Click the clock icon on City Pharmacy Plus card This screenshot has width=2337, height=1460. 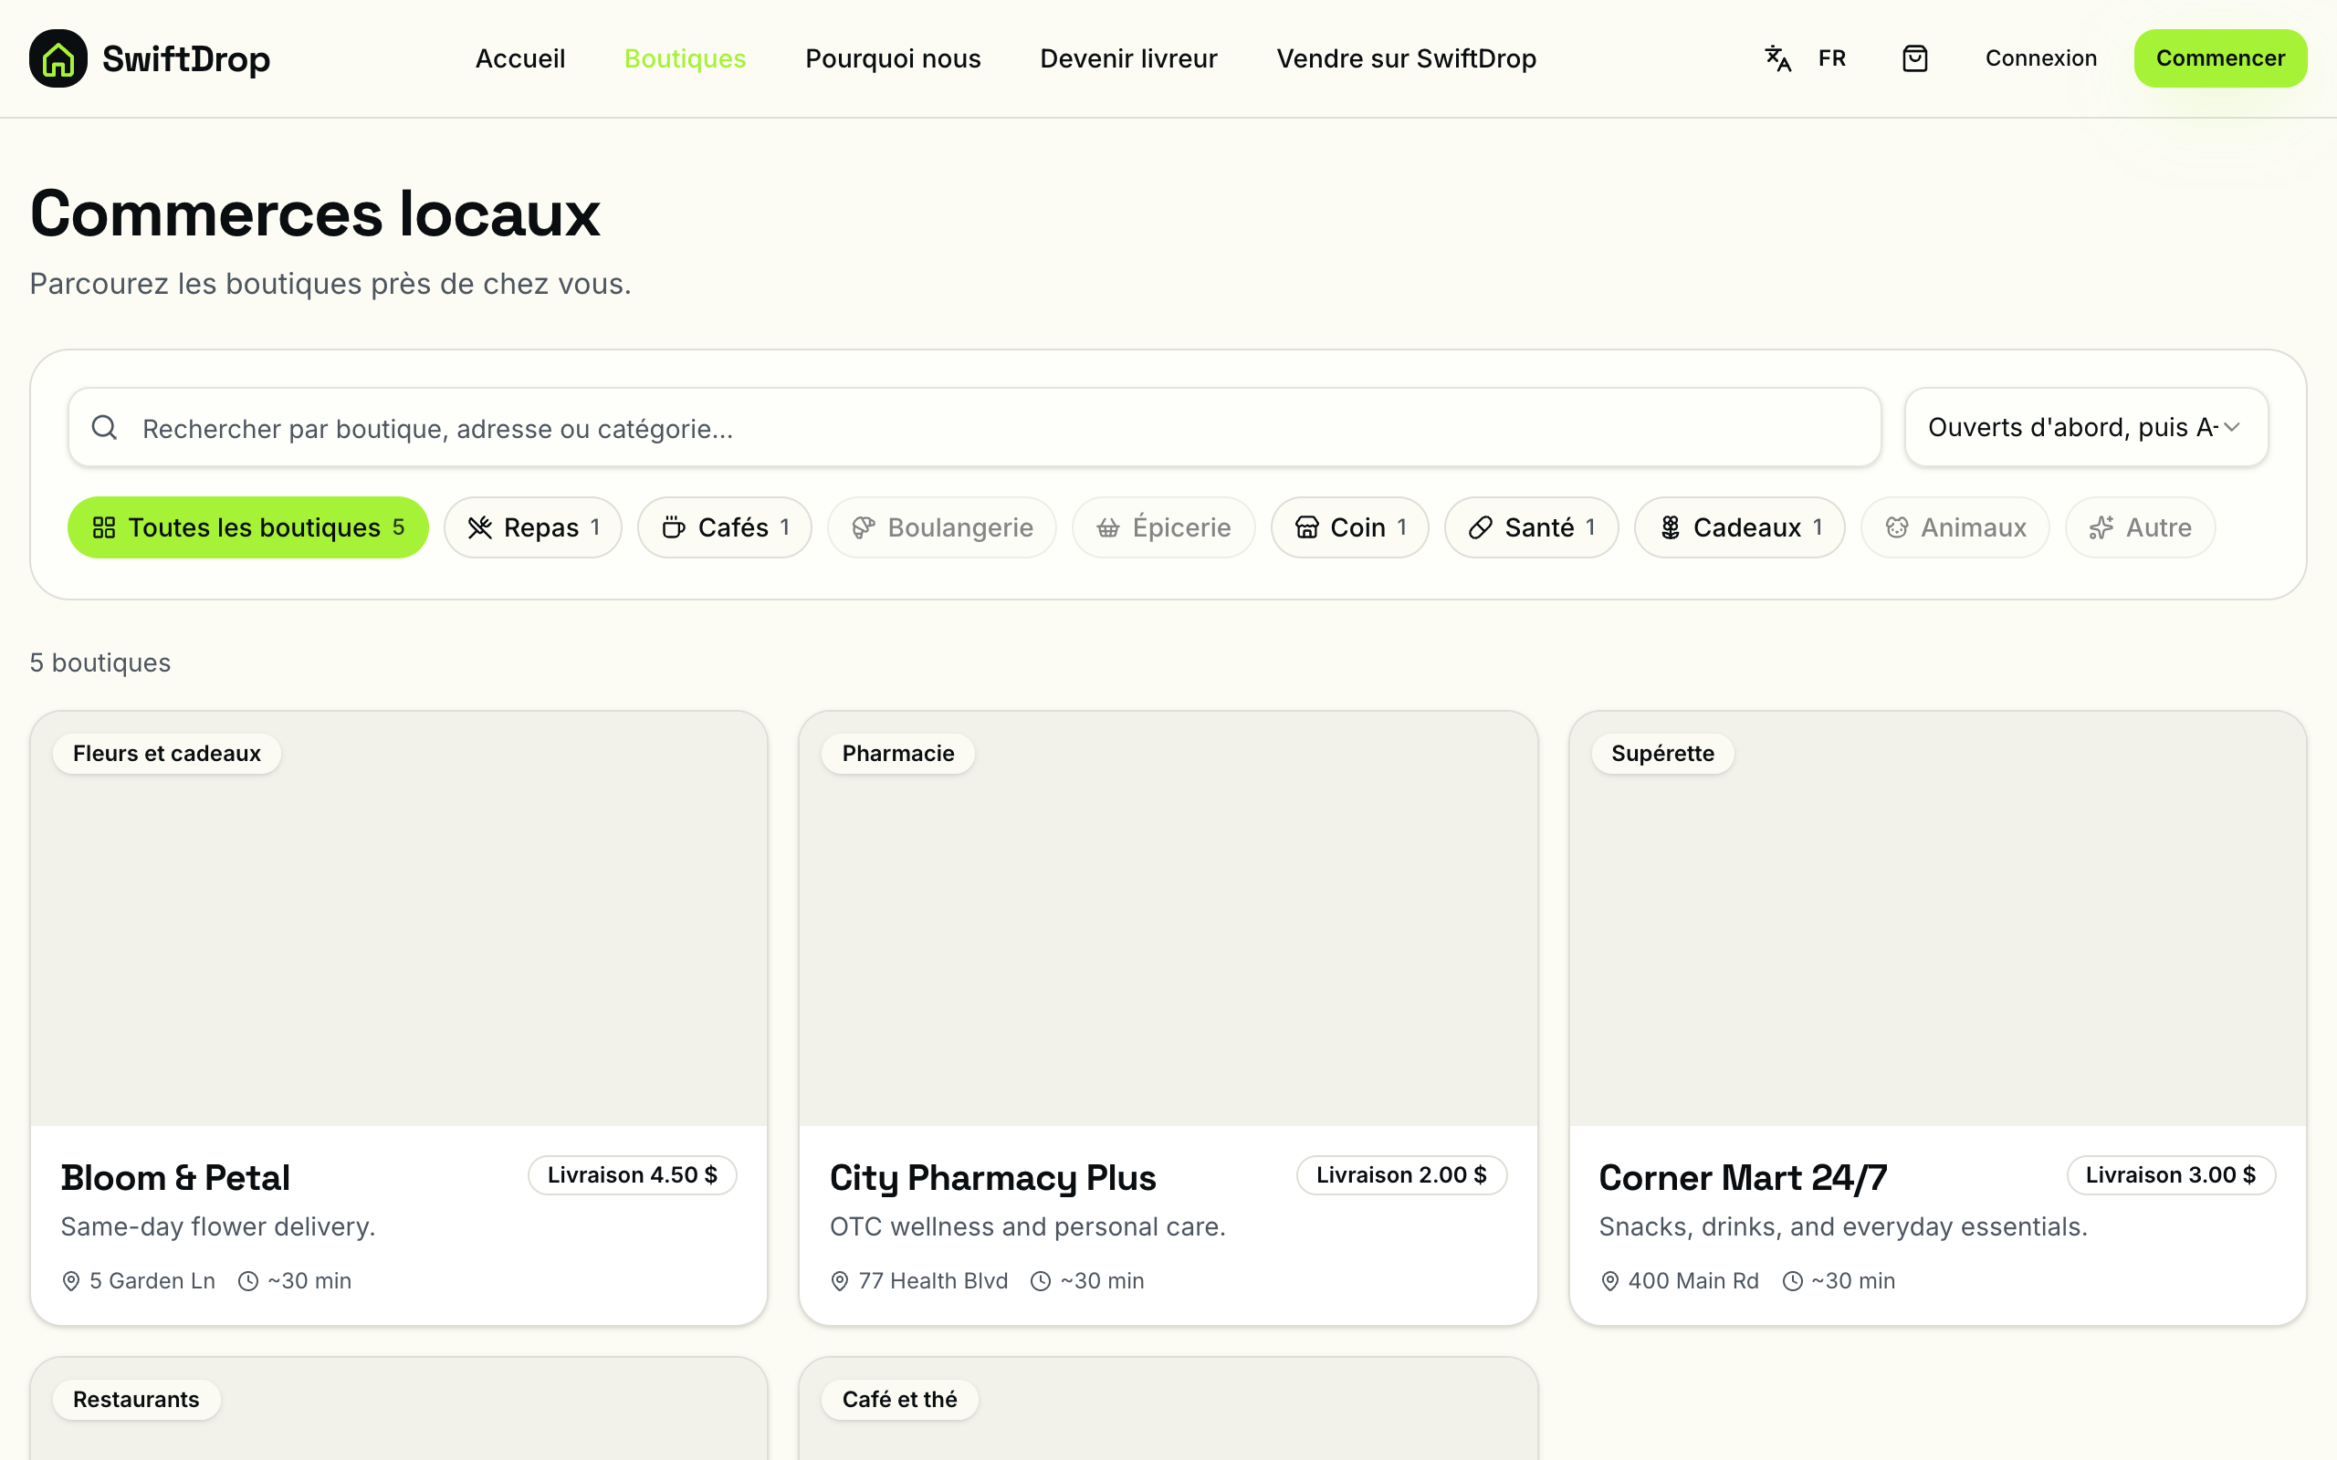click(x=1040, y=1280)
